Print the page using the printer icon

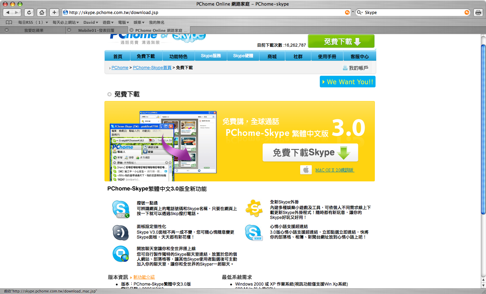point(478,12)
